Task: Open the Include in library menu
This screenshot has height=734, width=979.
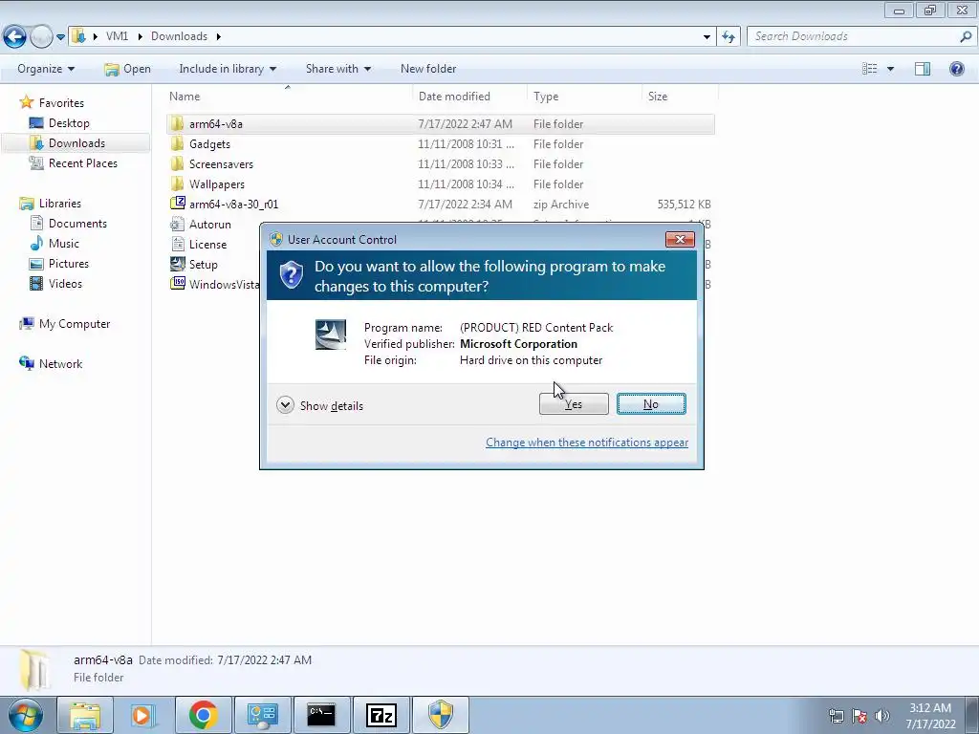Action: pyautogui.click(x=228, y=69)
